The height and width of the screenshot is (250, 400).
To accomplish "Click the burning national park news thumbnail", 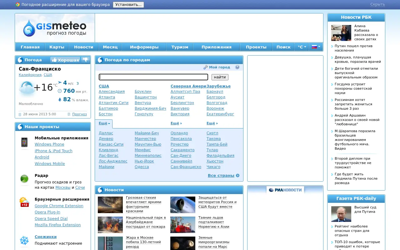I will 110,225.
